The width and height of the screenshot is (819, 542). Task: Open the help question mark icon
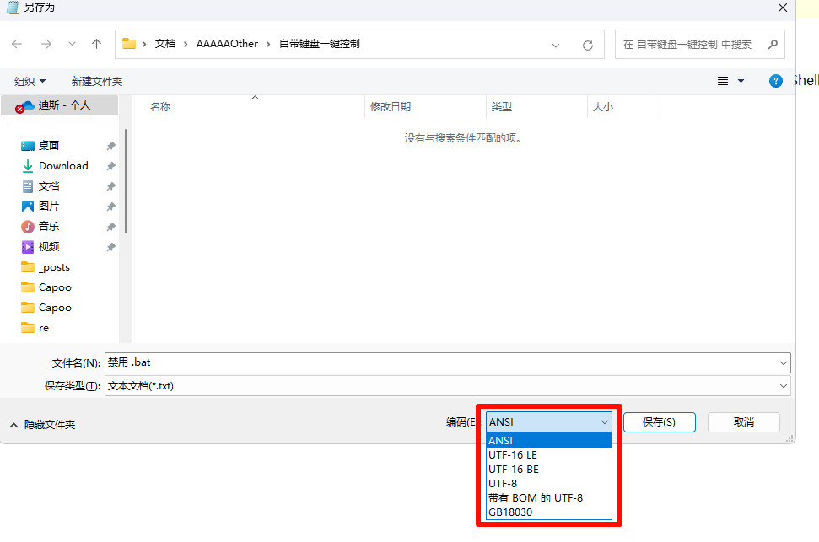(776, 81)
